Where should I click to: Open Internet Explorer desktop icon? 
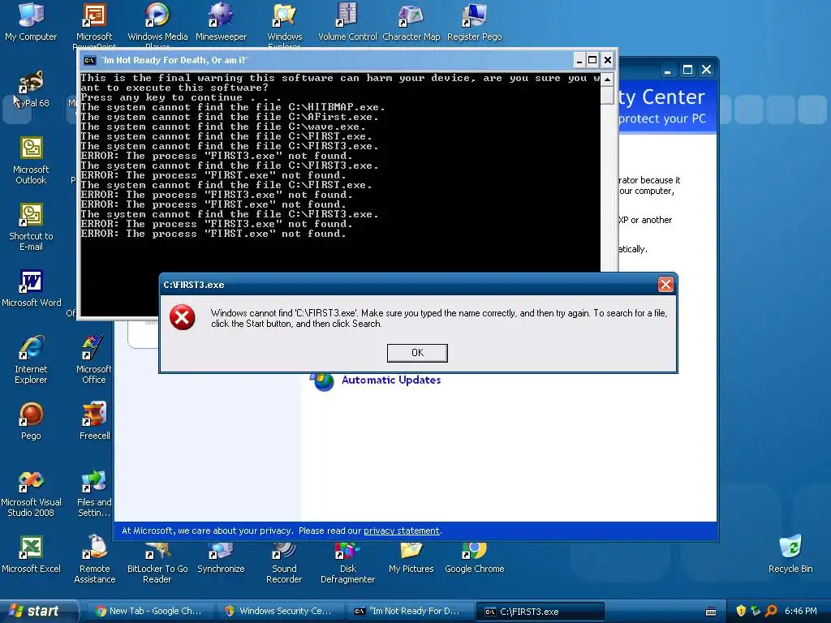[x=31, y=359]
